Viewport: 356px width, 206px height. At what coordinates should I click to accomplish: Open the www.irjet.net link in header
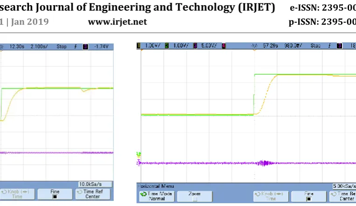pyautogui.click(x=118, y=22)
